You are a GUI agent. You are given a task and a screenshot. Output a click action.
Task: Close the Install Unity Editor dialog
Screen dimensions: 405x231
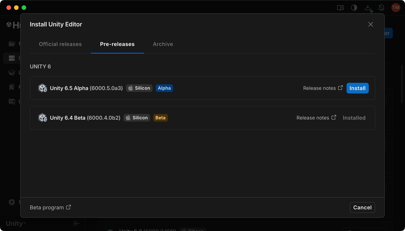(x=371, y=24)
